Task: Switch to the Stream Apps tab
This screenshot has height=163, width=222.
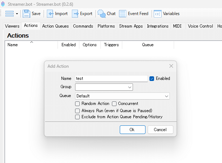Action: click(x=131, y=26)
